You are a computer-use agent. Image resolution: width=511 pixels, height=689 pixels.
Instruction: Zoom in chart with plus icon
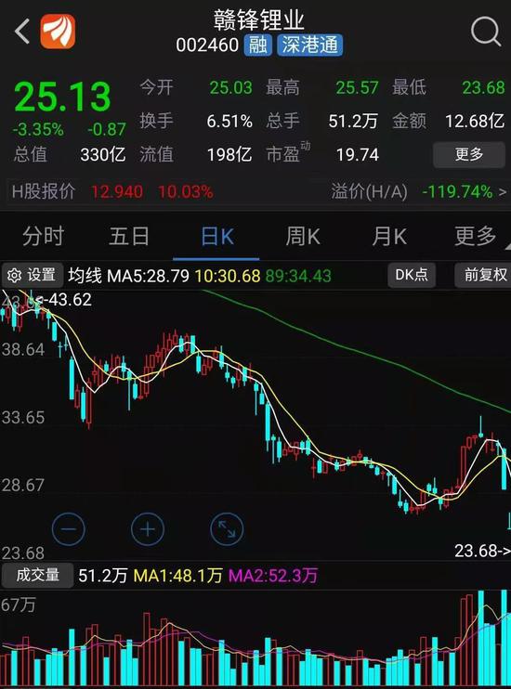pos(148,528)
